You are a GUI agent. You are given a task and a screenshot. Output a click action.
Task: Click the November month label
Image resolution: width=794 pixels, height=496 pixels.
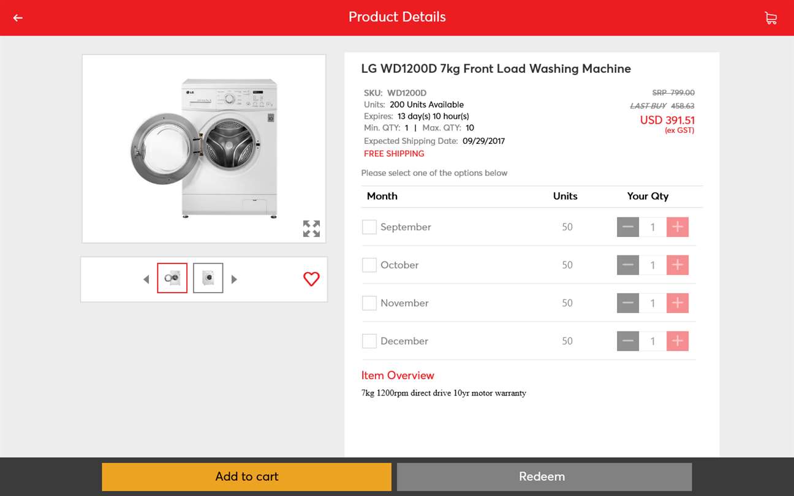click(404, 303)
